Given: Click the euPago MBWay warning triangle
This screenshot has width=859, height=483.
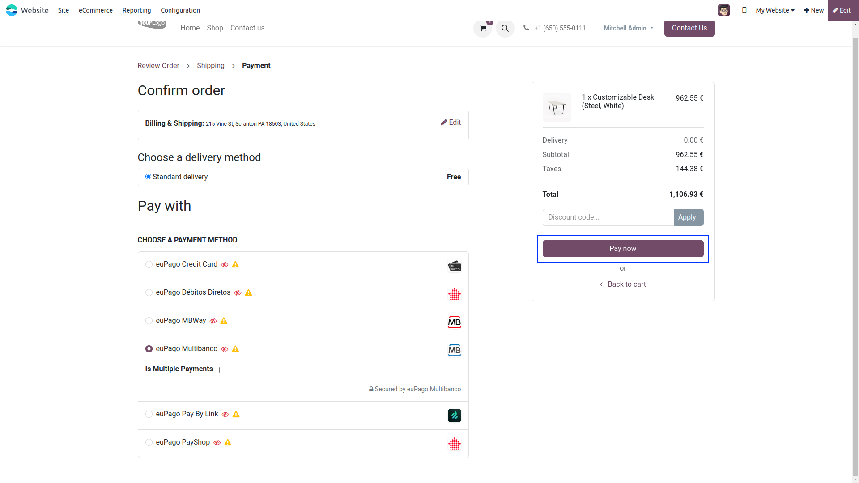Looking at the screenshot, I should click(224, 321).
